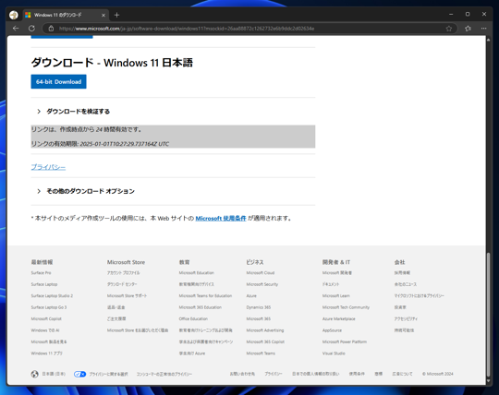
Task: Open 使用条件 link in bottom footer bar
Action: 357,374
